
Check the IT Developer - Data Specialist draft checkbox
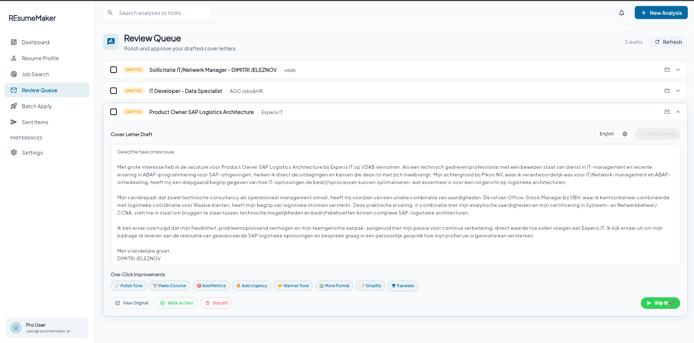114,91
